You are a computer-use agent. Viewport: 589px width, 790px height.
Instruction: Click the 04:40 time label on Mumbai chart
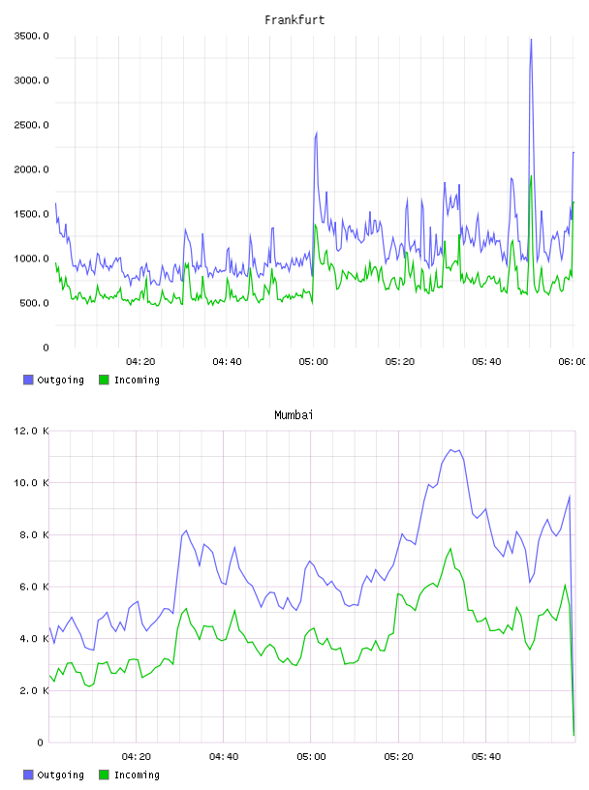(x=224, y=756)
